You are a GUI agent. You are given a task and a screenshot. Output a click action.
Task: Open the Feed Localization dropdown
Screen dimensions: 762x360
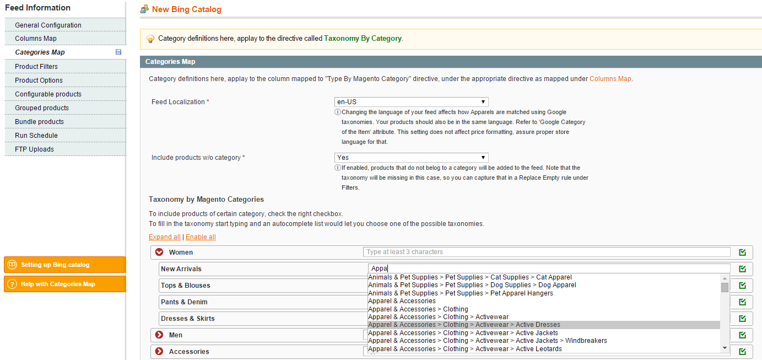(x=411, y=102)
